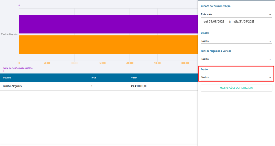The image size is (275, 146).
Task: Open the 'Este mês' period dropdown
Action: click(x=236, y=14)
